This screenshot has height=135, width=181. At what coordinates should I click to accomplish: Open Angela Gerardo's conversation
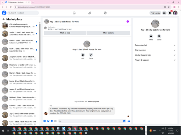point(20,58)
